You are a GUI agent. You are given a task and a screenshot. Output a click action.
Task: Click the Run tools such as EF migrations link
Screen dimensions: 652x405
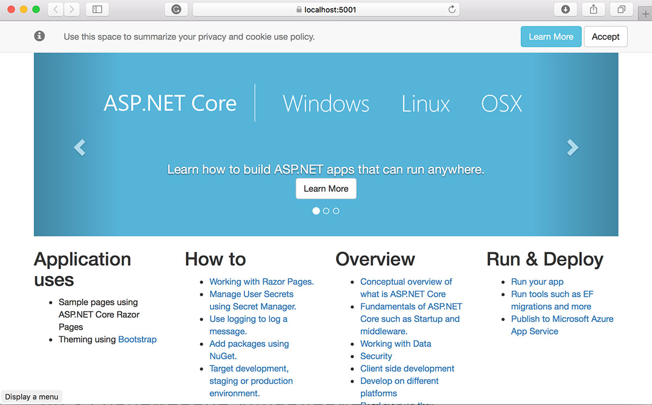pos(552,300)
